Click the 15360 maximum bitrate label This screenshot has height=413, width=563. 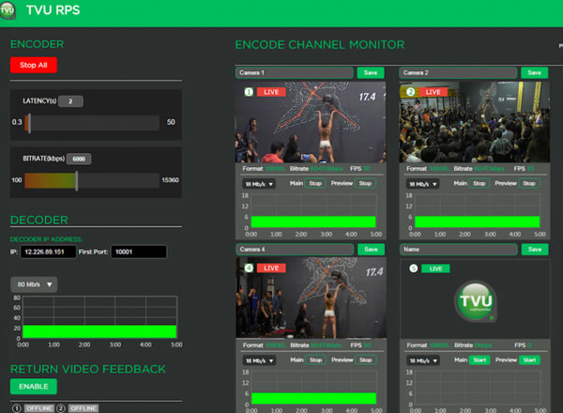tap(170, 180)
